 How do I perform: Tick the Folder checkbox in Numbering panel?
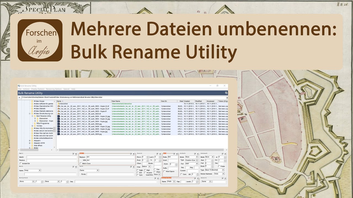pyautogui.click(x=219, y=166)
